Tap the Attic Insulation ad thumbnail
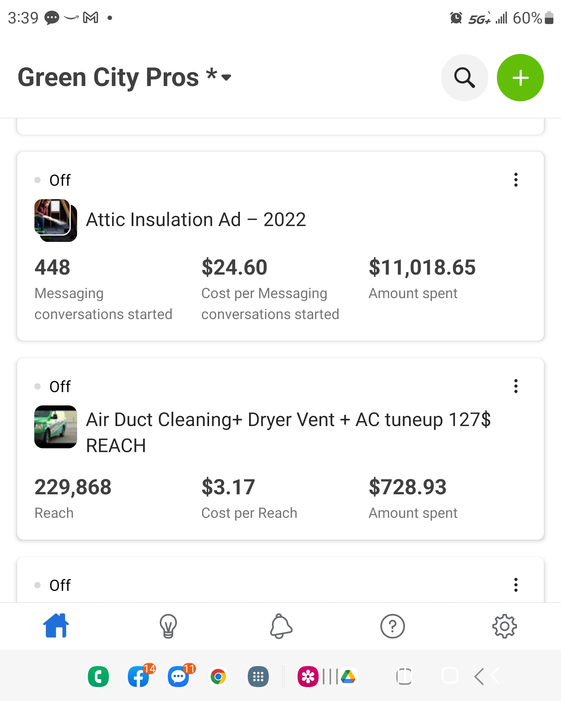Viewport: 561px width, 701px height. click(56, 220)
